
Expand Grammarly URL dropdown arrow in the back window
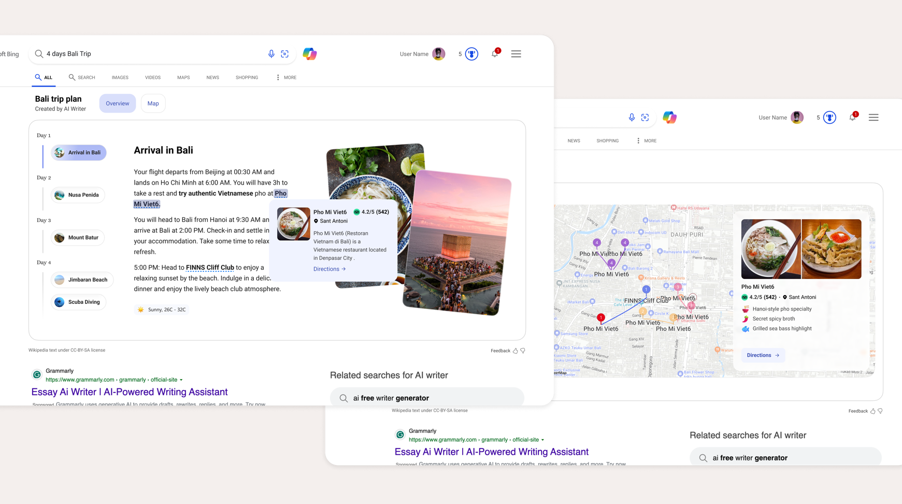pos(543,440)
